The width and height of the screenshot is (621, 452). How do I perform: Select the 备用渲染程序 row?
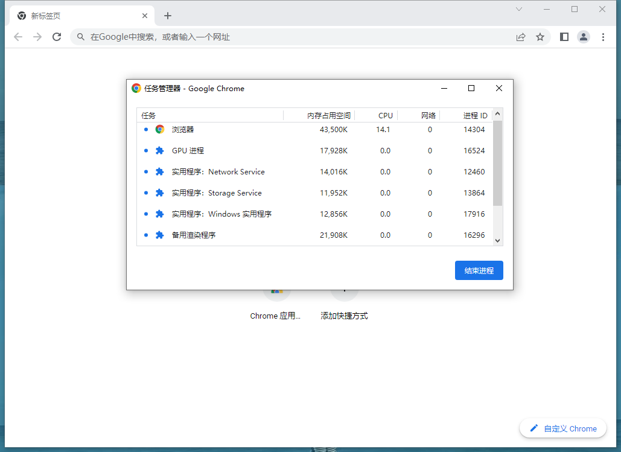(315, 235)
